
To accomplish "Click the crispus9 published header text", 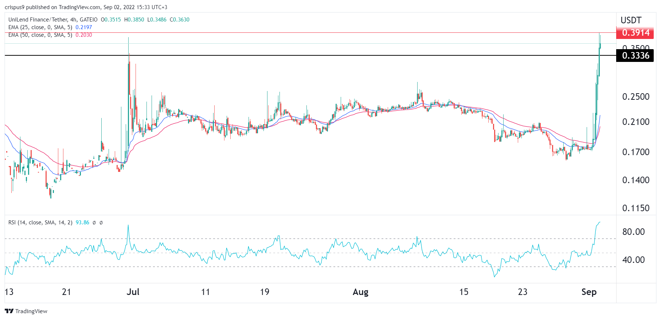I will click(86, 7).
